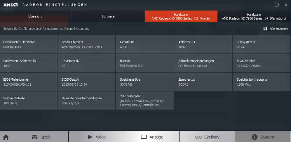Select the BIOS-Teilenummer tile

click(x=28, y=82)
